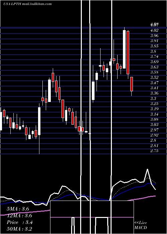Select the 50MA : 3.2 readout
This screenshot has width=167, height=234.
[19, 229]
